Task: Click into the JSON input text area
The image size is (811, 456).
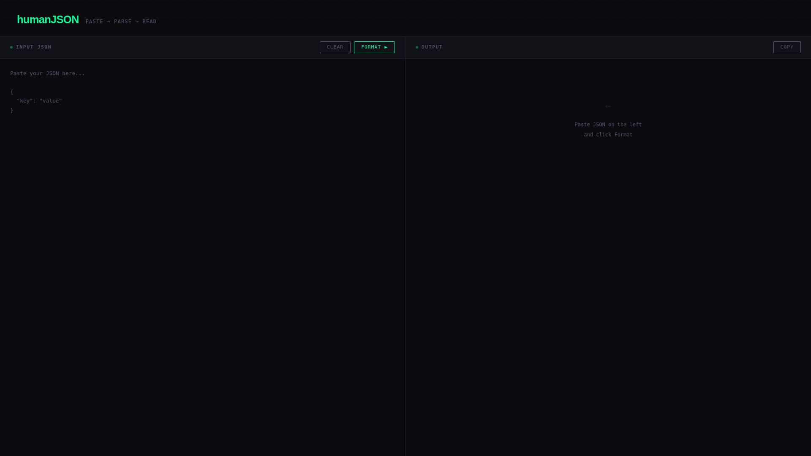Action: point(202,257)
